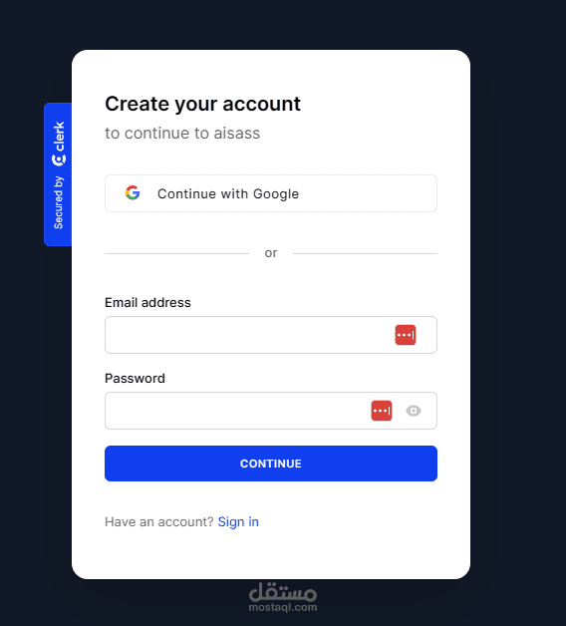The image size is (566, 626).
Task: Click "to continue to aisass" subtitle
Action: [182, 134]
